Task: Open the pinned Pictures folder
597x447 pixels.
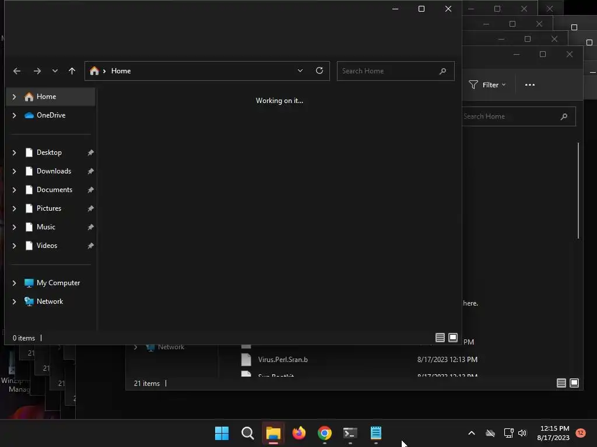Action: (x=49, y=208)
